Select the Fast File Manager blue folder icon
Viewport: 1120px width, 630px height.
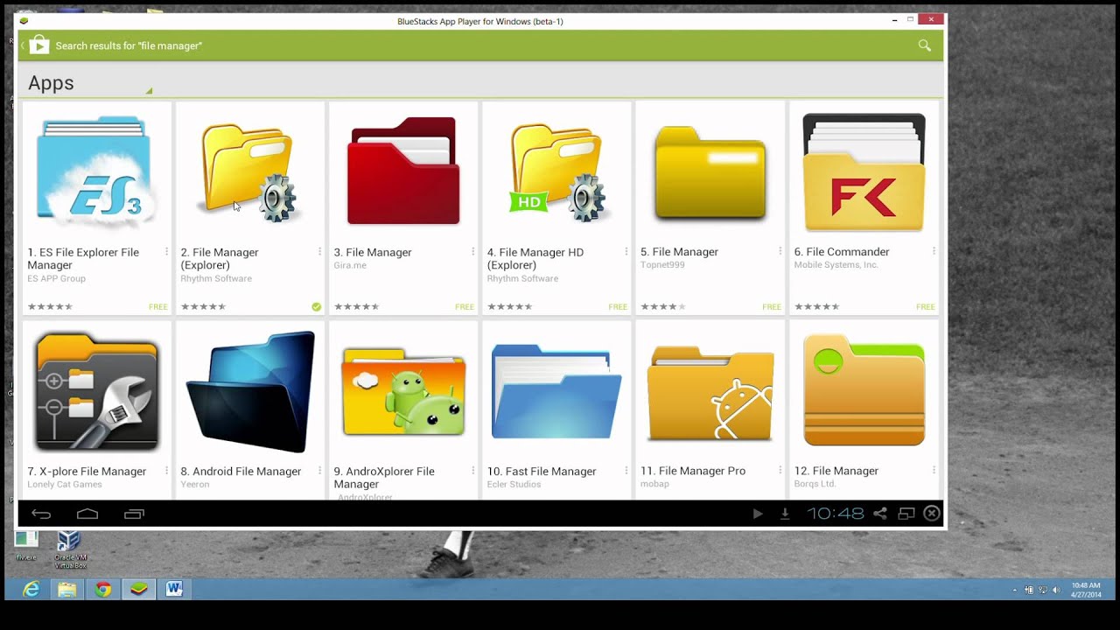tap(556, 391)
